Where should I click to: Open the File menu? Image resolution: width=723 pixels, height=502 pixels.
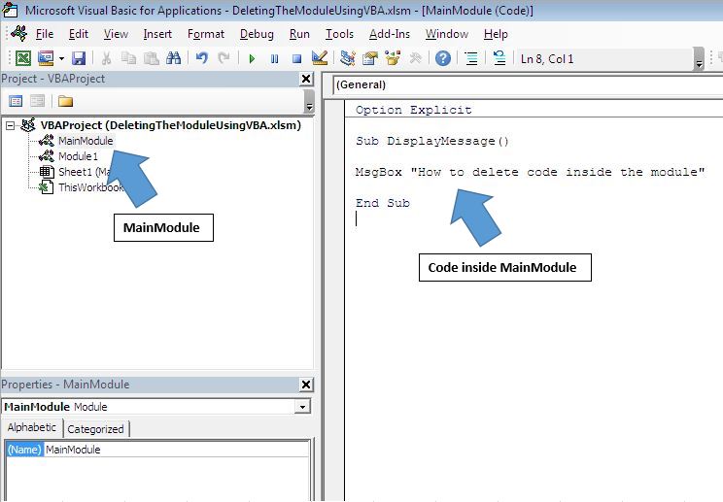click(x=45, y=34)
